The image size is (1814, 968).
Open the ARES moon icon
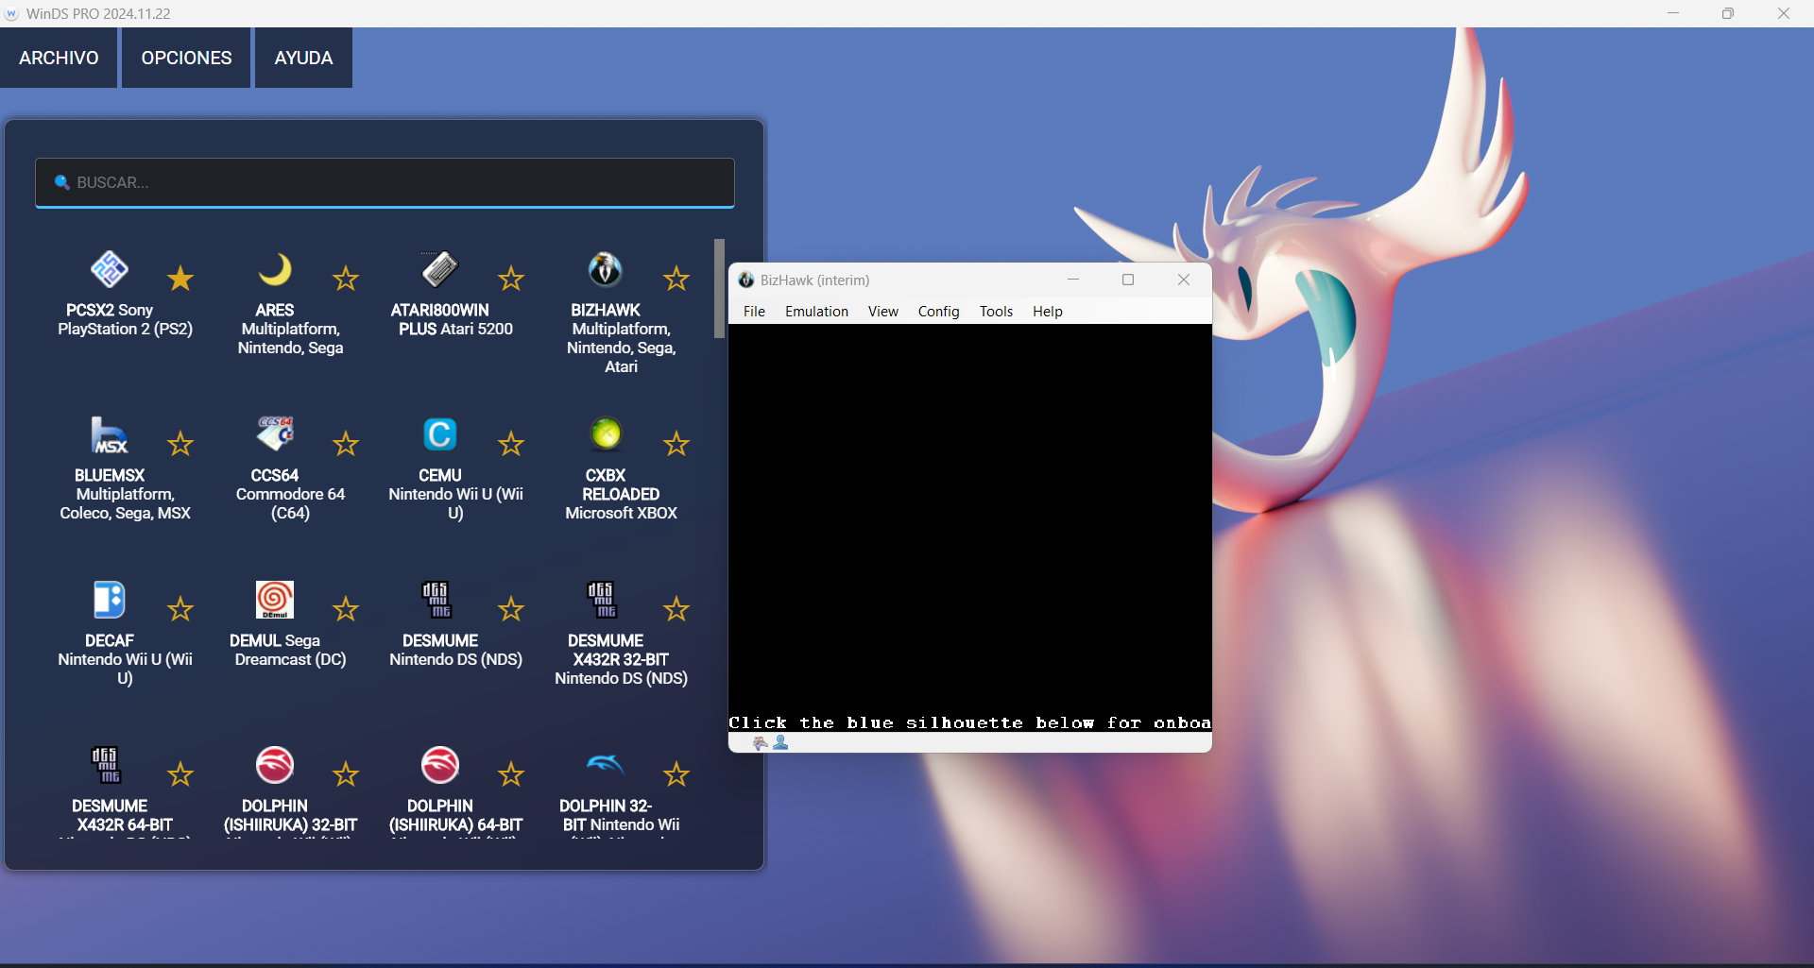coord(275,269)
